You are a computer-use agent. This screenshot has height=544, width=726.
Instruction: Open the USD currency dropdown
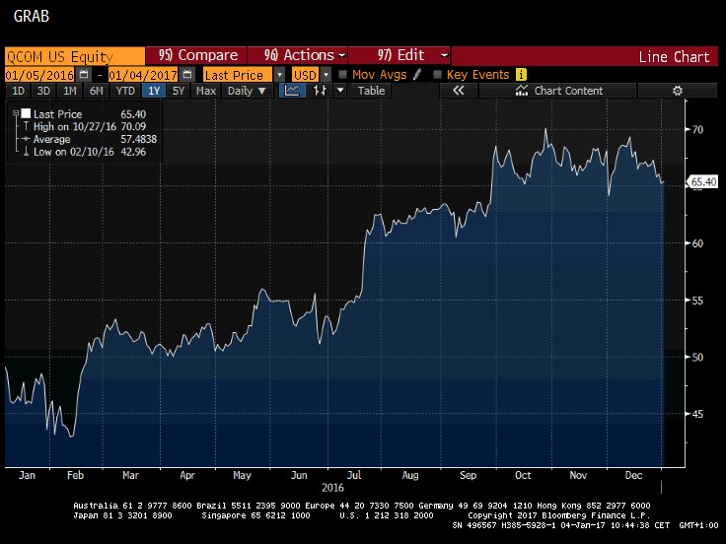click(x=326, y=74)
